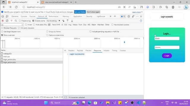Image resolution: width=190 pixels, height=106 pixels.
Task: Click the Import HAR upload arrow icon
Action: (67, 21)
